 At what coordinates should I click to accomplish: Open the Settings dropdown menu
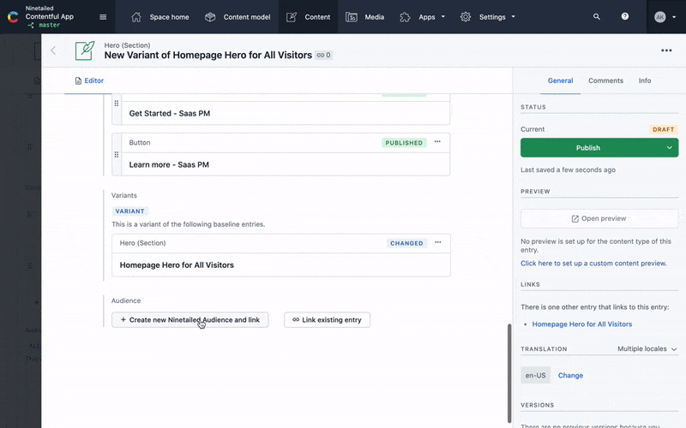[x=488, y=17]
